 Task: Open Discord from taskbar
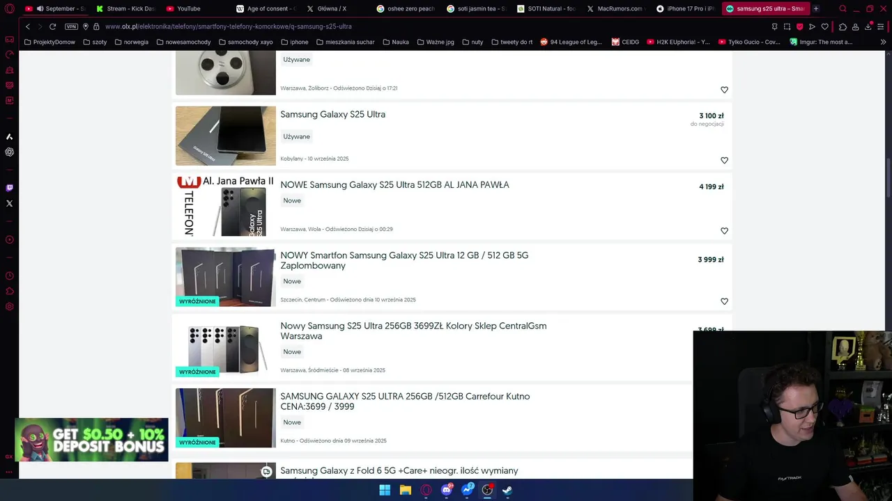[x=447, y=490]
